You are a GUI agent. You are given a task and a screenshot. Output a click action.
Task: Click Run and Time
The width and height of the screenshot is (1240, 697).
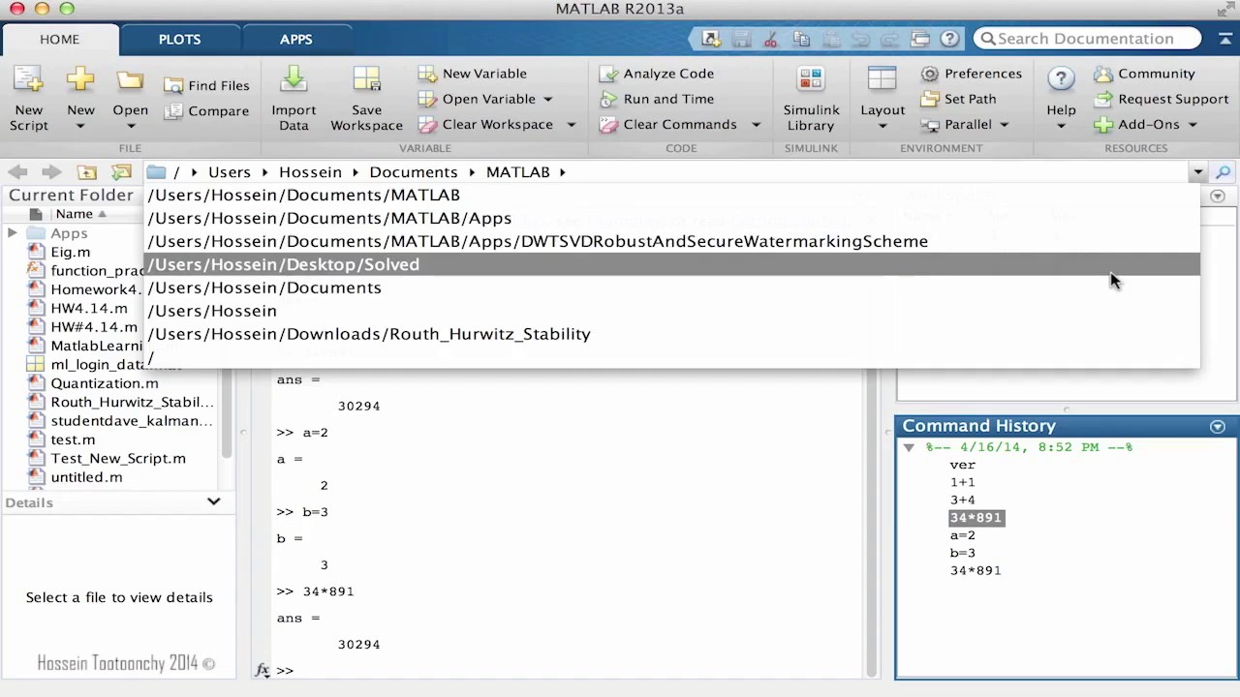[656, 99]
